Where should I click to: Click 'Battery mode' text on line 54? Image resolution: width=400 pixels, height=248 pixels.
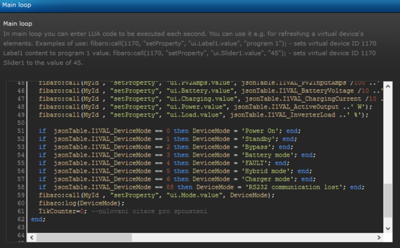tap(267, 155)
